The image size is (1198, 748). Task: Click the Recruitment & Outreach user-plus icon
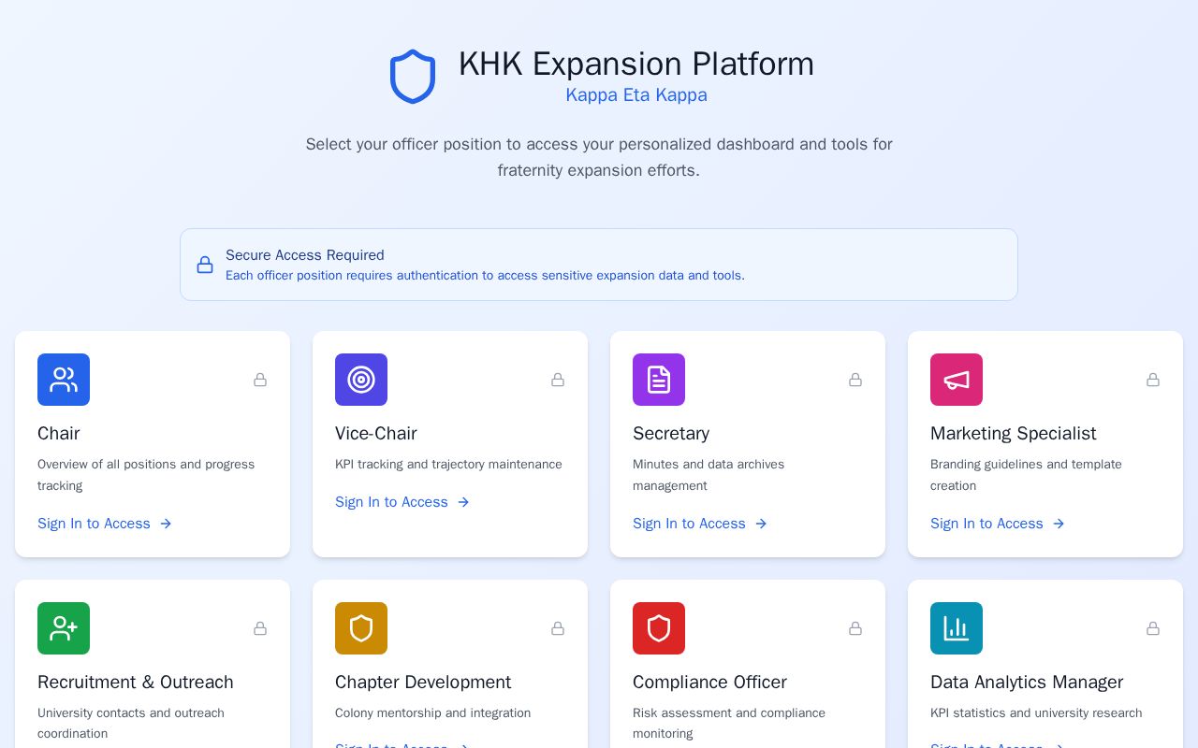click(x=64, y=628)
